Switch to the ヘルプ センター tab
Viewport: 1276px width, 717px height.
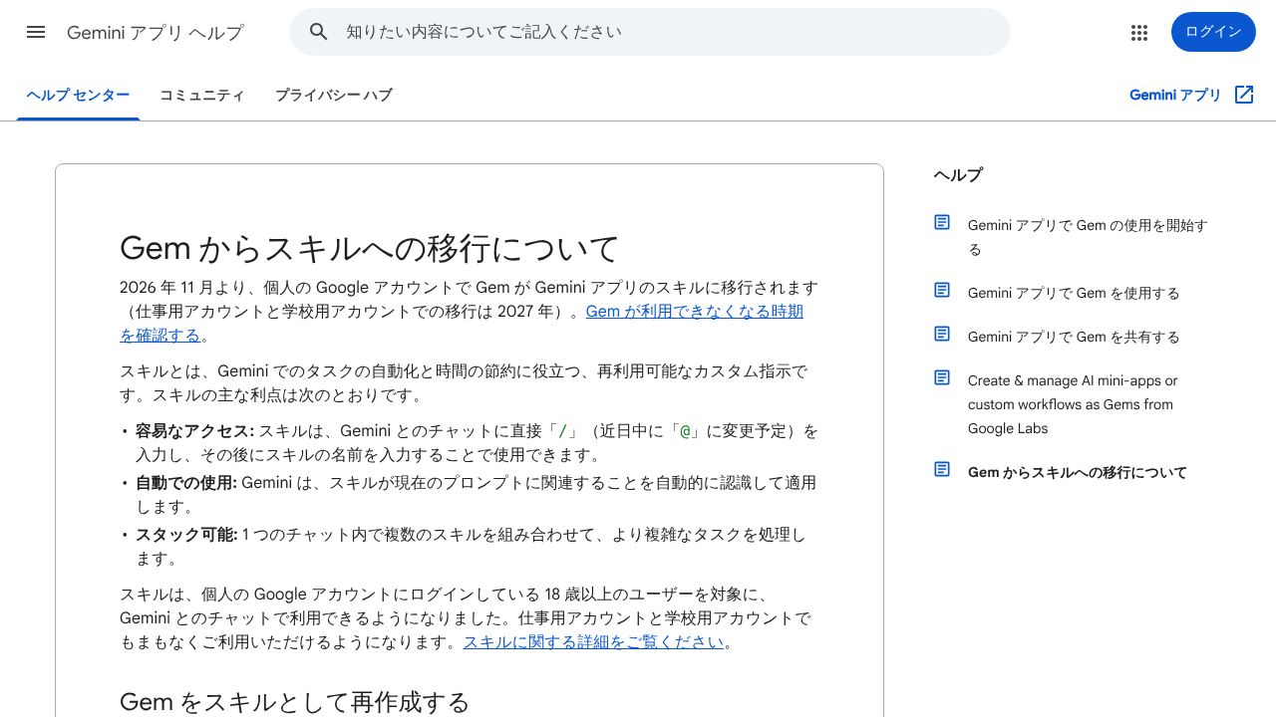point(78,96)
